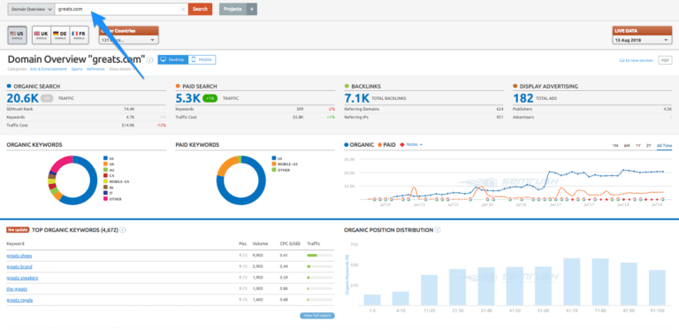Viewport: 679px width, 330px height.
Task: Open the Sports category link
Action: 77,69
